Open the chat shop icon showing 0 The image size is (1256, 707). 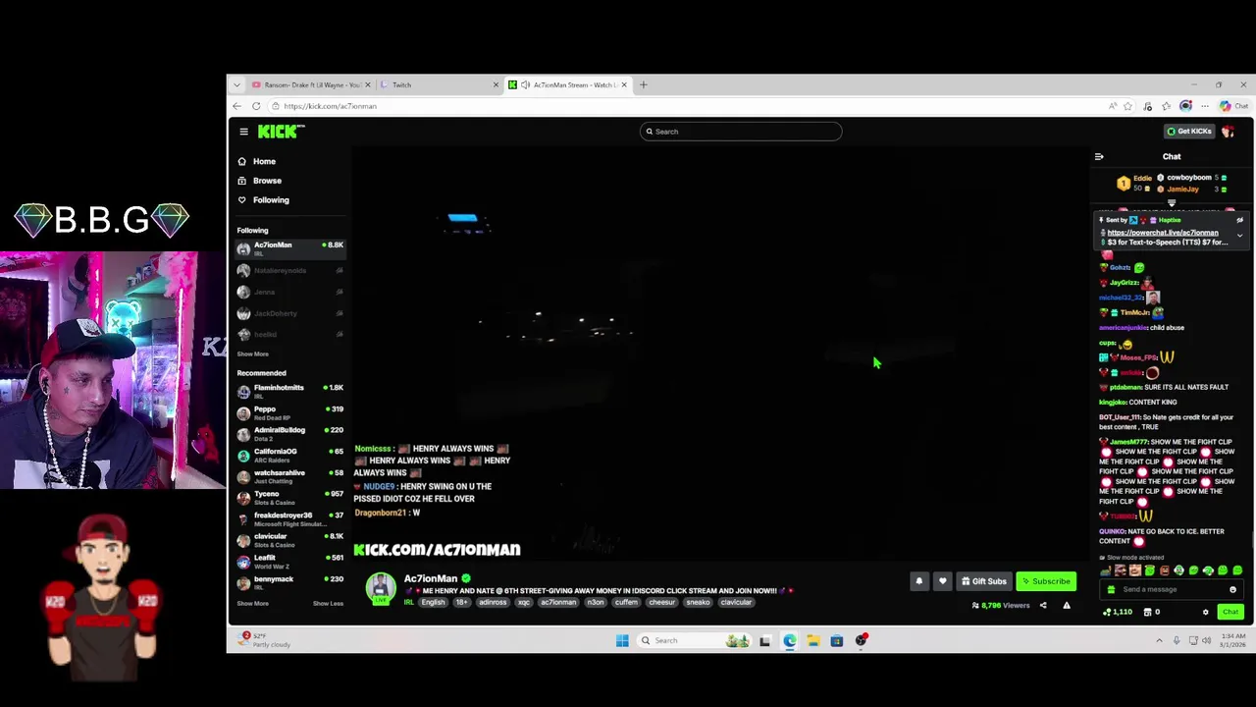click(x=1151, y=612)
